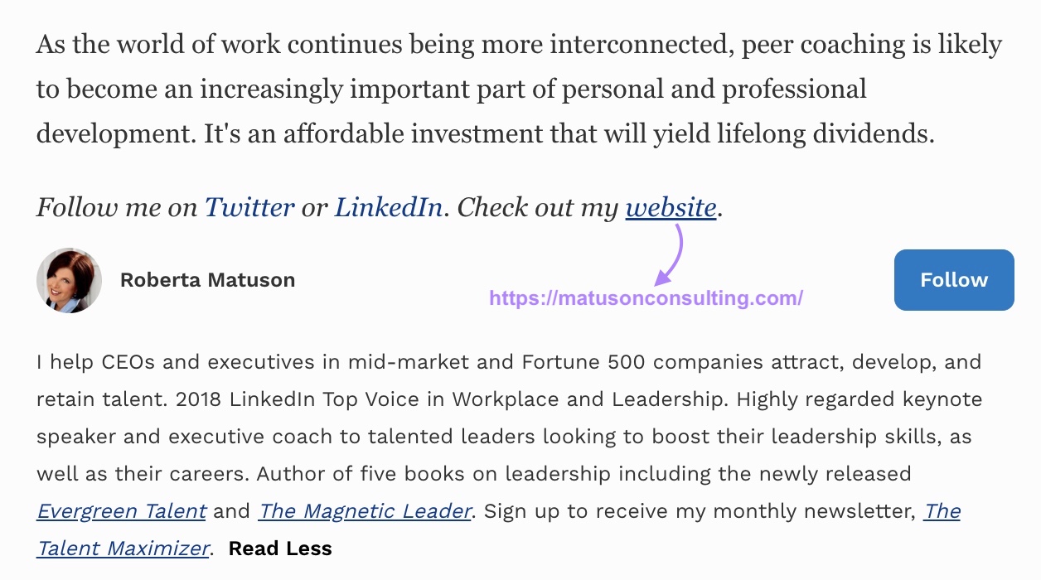Open newsletter signup via The Talent Maximizer
Image resolution: width=1041 pixels, height=580 pixels.
click(x=123, y=549)
